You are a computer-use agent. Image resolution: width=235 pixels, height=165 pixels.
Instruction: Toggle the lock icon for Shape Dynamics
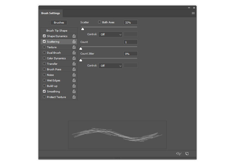(x=74, y=36)
